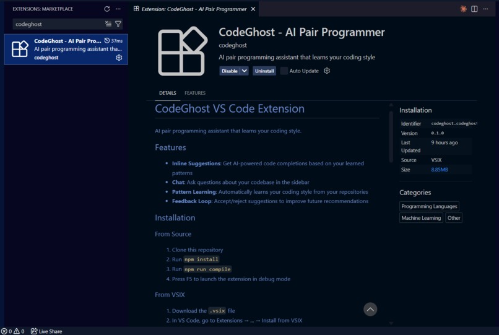Click the 9 hours ago value
The width and height of the screenshot is (499, 335).
pyautogui.click(x=445, y=142)
